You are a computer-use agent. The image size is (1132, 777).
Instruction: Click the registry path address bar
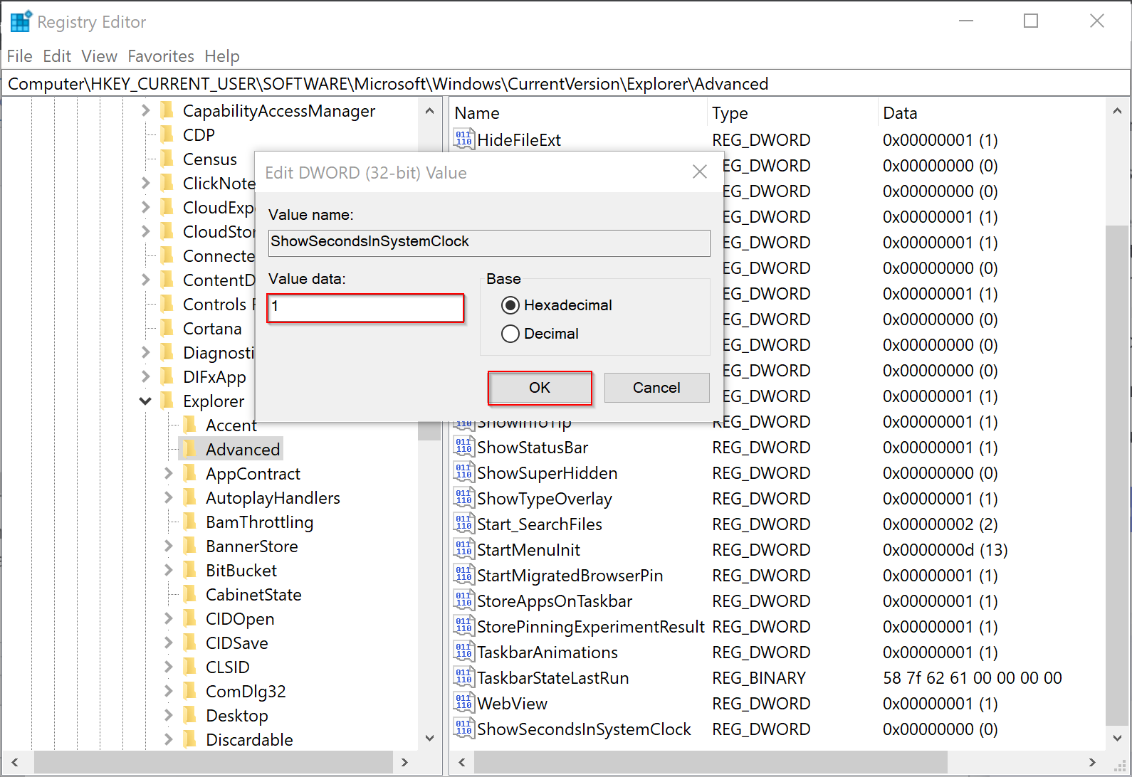566,84
